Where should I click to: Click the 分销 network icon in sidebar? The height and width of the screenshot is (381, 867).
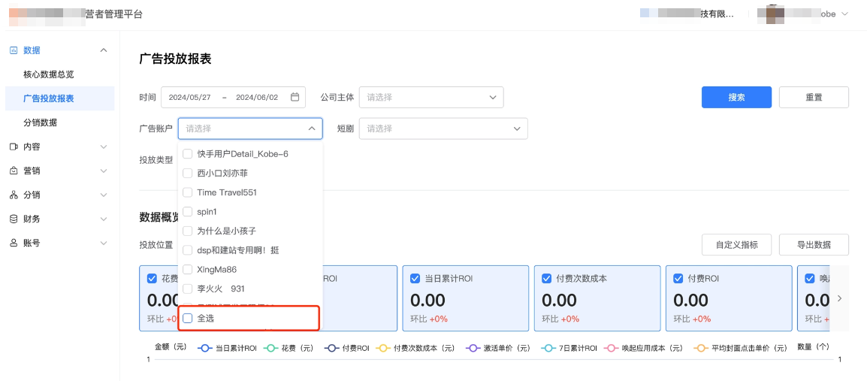[14, 195]
